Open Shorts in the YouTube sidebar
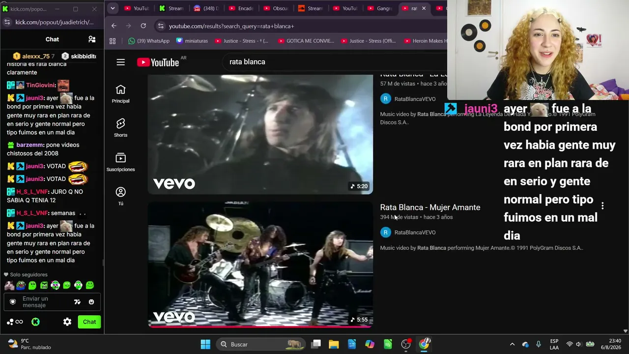This screenshot has width=629, height=354. click(x=120, y=128)
